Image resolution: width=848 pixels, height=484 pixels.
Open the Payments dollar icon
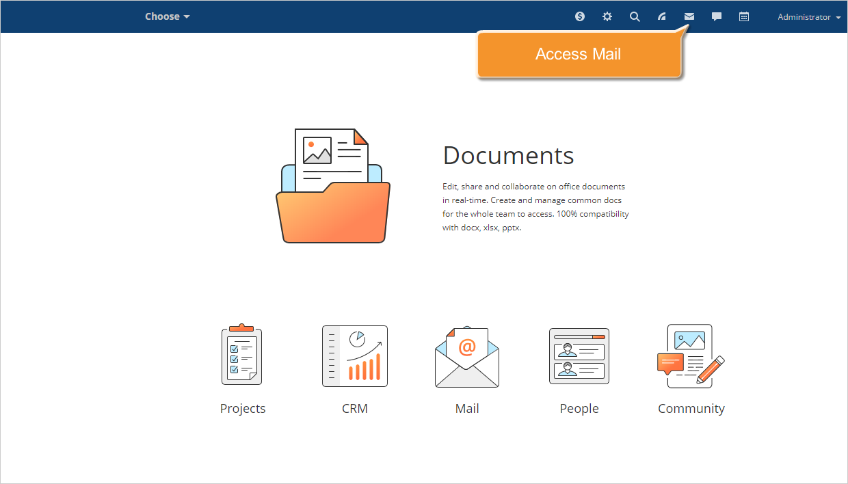tap(579, 16)
